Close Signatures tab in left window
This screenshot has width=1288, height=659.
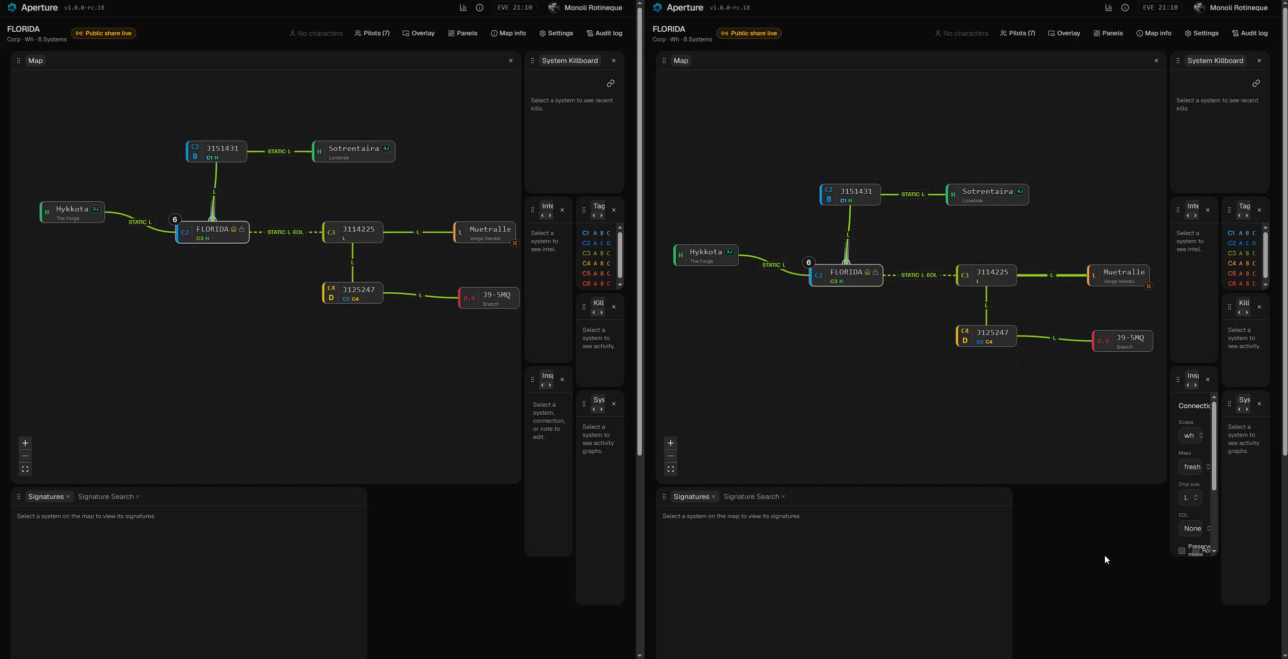coord(68,497)
